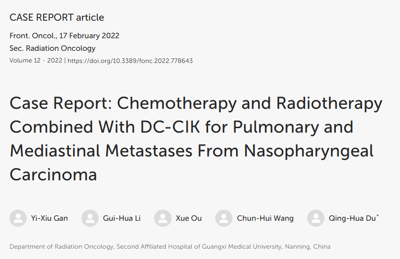Open author name Gui-Hua Li
This screenshot has height=259, width=400.
122,219
